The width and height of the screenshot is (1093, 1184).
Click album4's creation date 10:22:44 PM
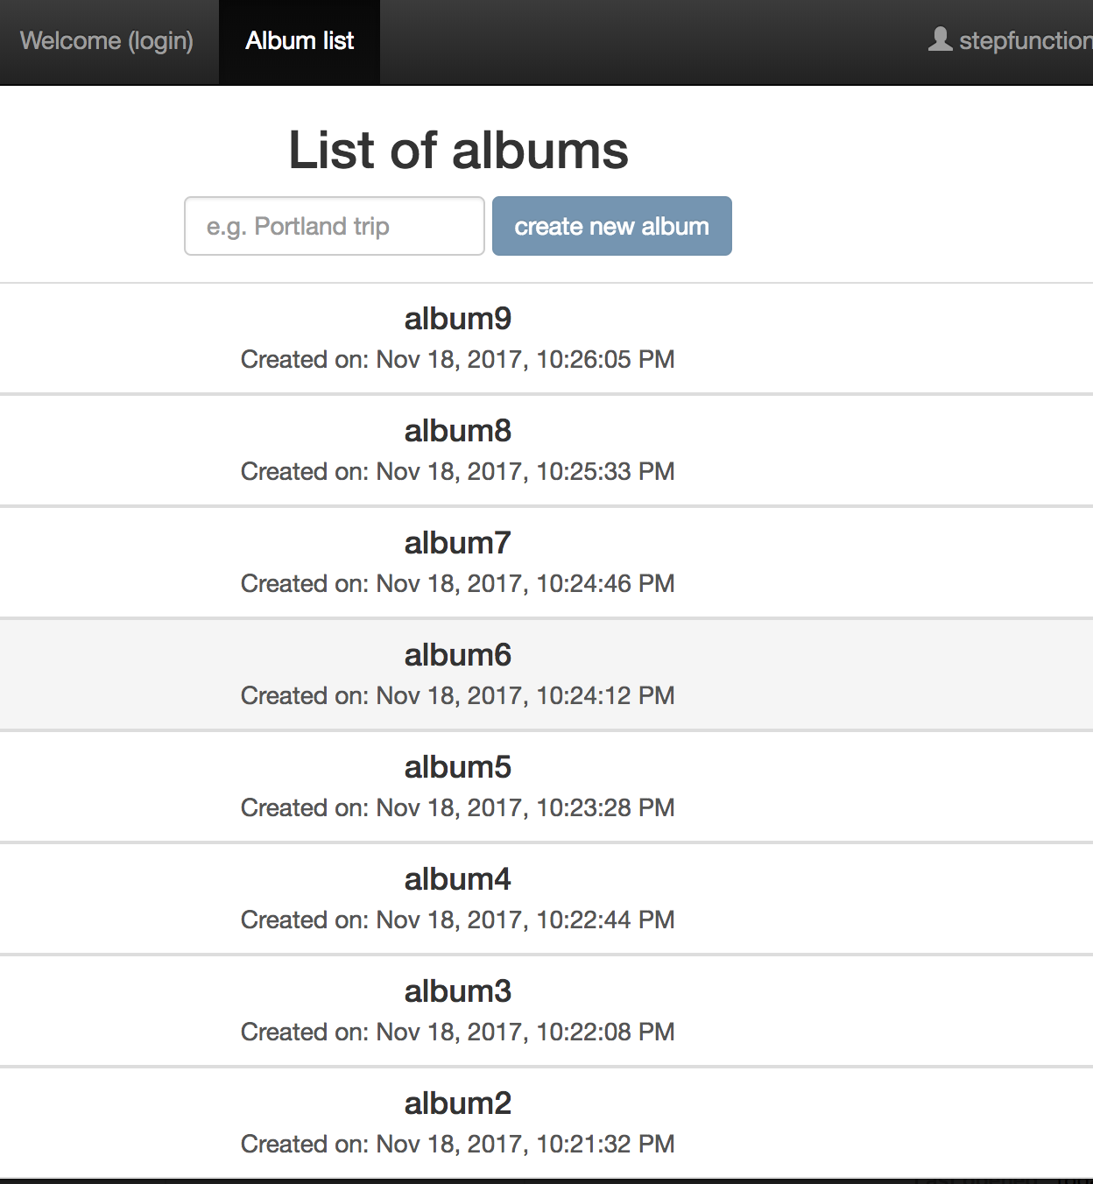click(x=458, y=920)
